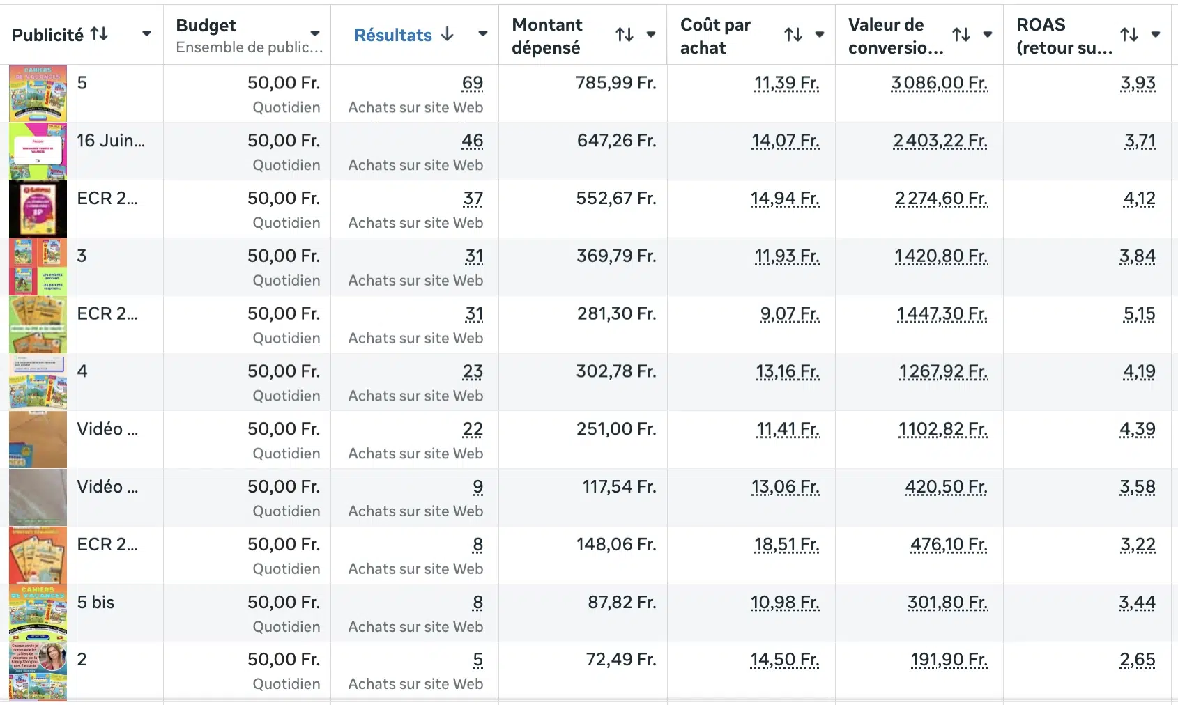Open thumbnail of Vidéo ad with 22 results
The width and height of the screenshot is (1178, 705).
[38, 440]
